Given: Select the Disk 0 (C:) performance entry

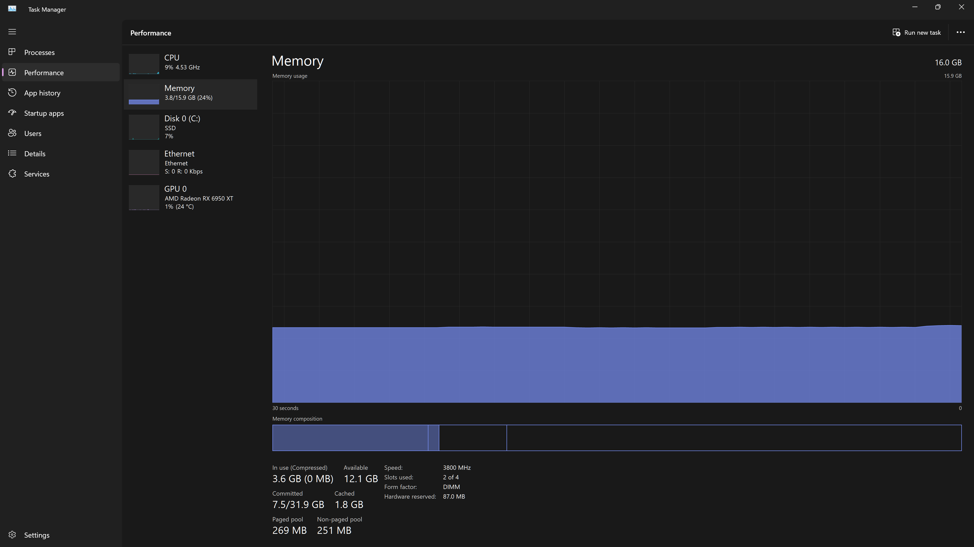Looking at the screenshot, I should [190, 127].
